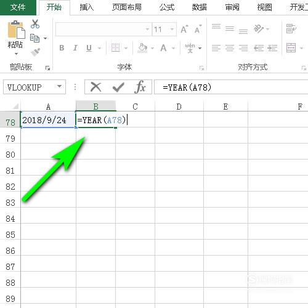
Task: Click the font name combo box
Action: click(x=103, y=30)
